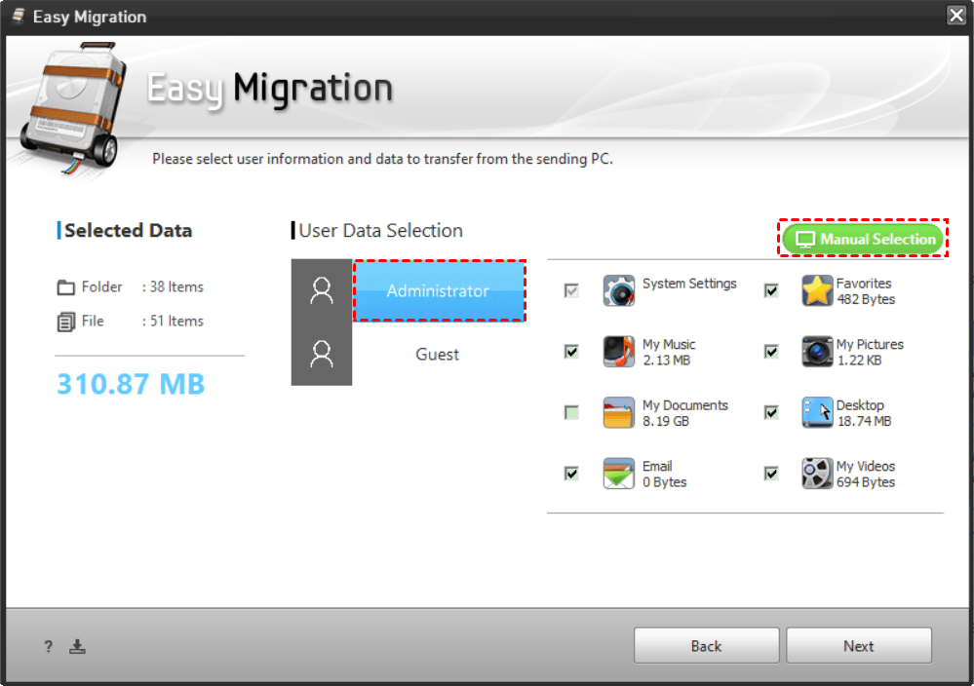
Task: Switch to the Guest user account
Action: click(437, 355)
